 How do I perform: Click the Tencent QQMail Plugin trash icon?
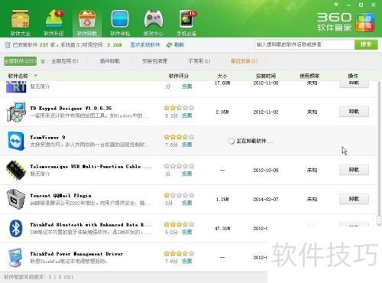pyautogui.click(x=16, y=199)
